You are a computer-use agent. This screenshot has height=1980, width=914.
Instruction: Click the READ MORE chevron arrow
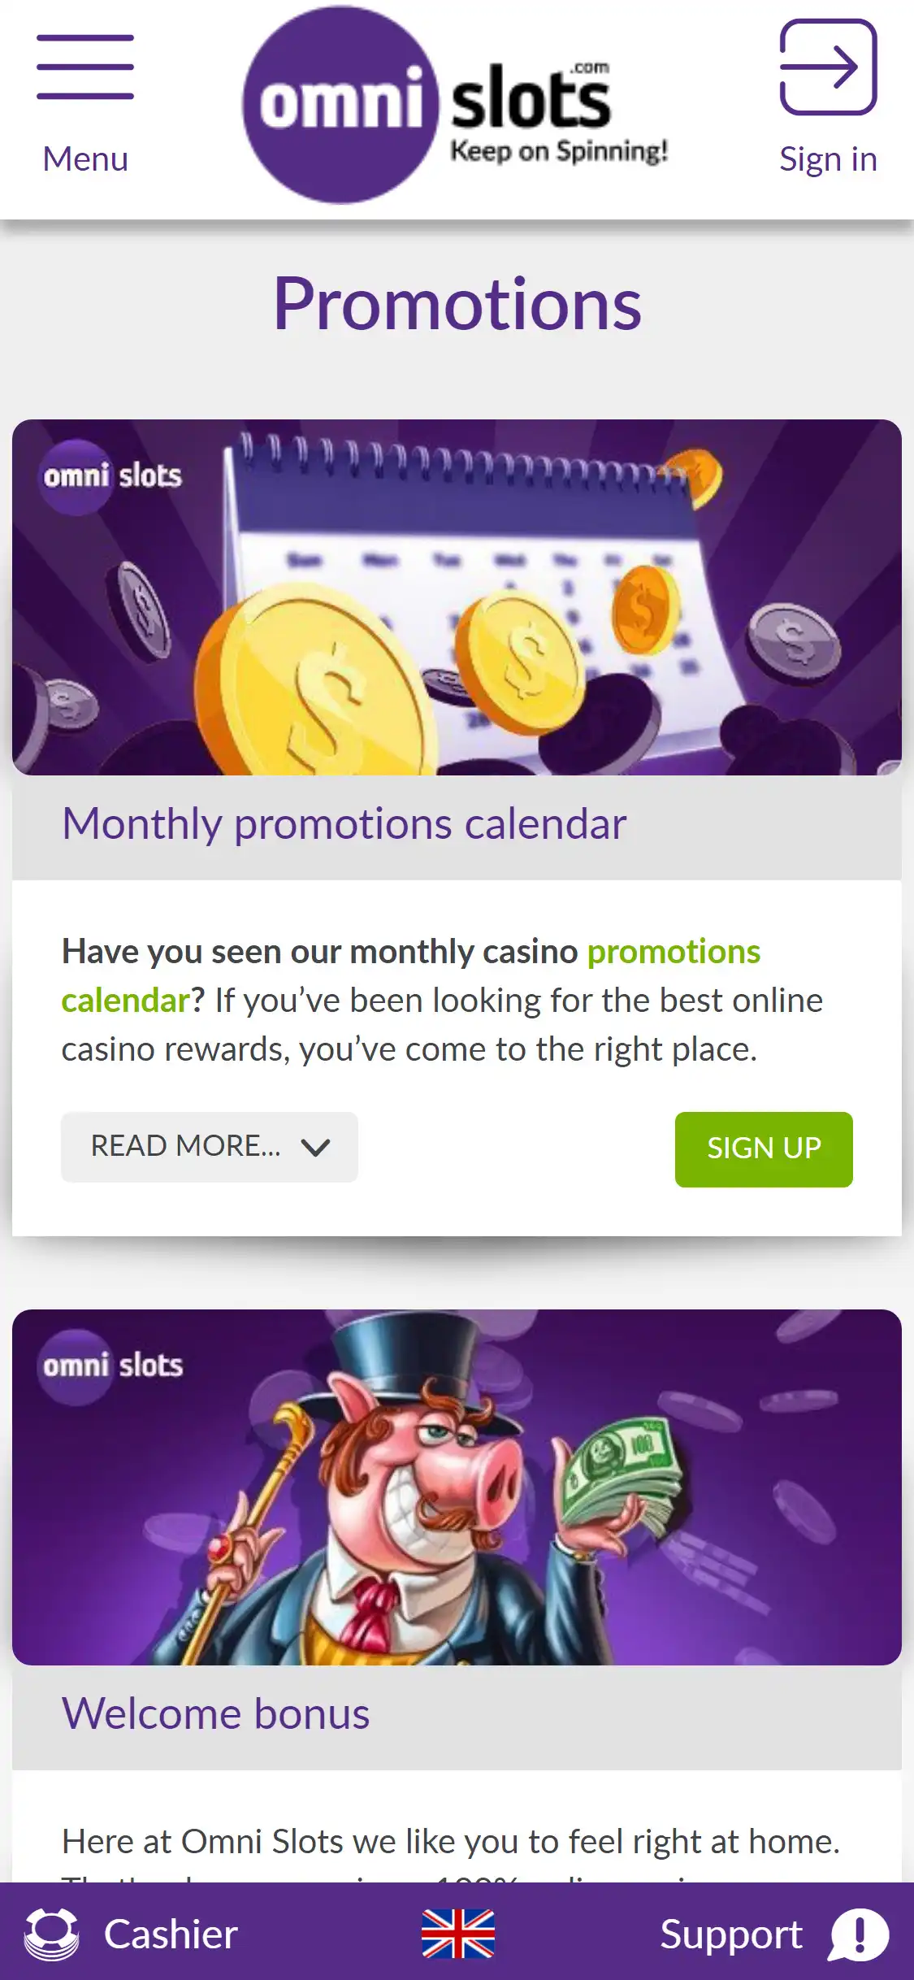coord(315,1147)
